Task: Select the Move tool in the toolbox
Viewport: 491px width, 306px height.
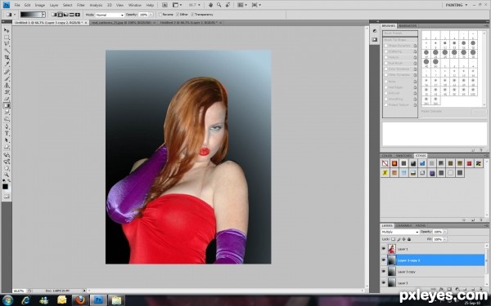Action: pyautogui.click(x=7, y=30)
